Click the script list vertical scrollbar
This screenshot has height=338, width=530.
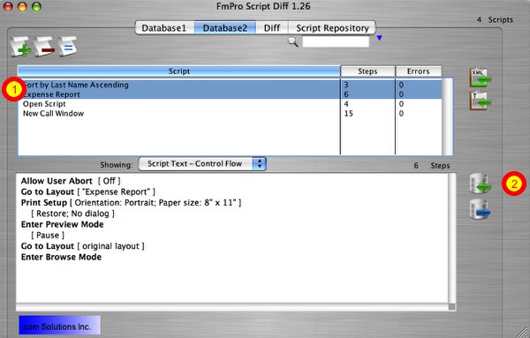tap(447, 116)
